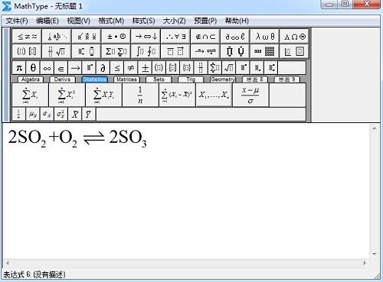The width and height of the screenshot is (383, 282).
Task: Insert summation template from small bar
Action: [x=214, y=68]
